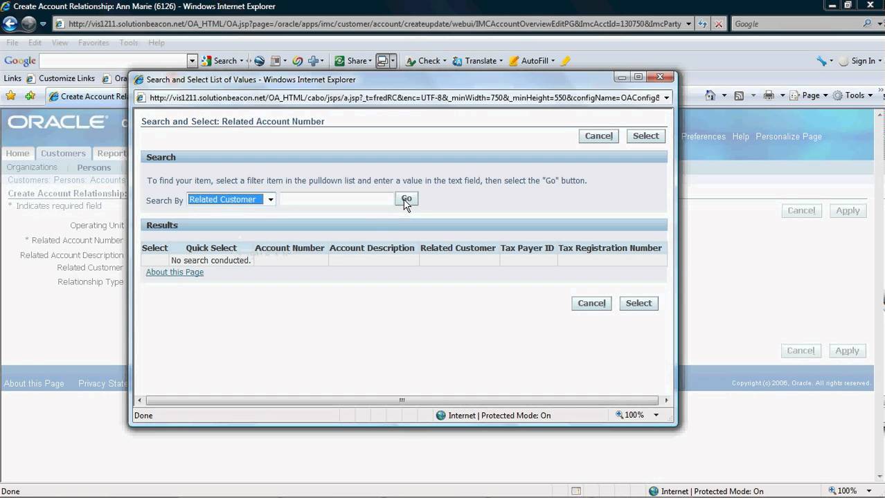Click the Google toolbar Share button
Viewport: 885px width, 498px height.
click(352, 61)
